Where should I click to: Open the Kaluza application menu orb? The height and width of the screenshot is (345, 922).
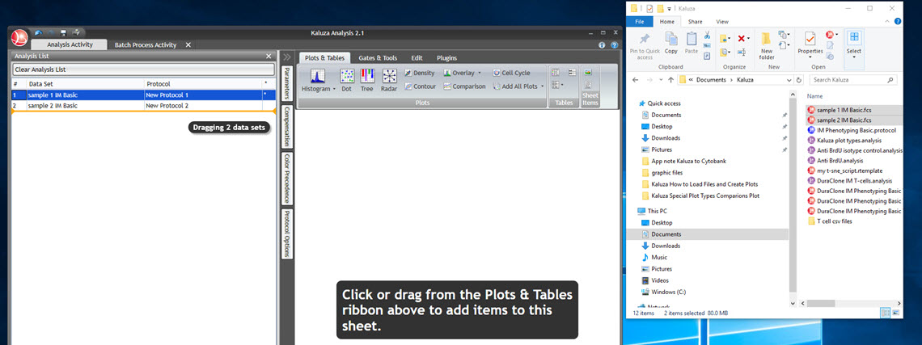(19, 38)
